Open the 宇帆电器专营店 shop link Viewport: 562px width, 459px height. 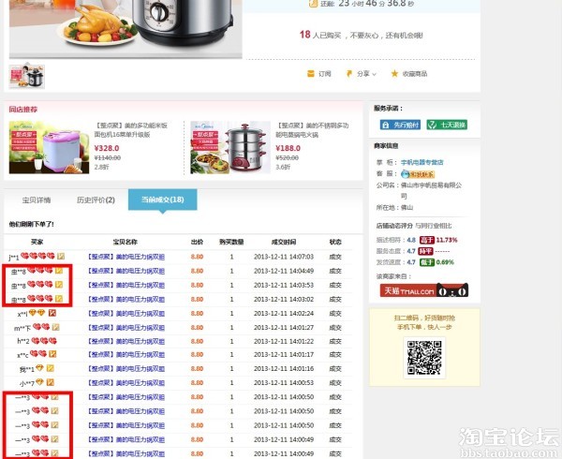(x=422, y=162)
